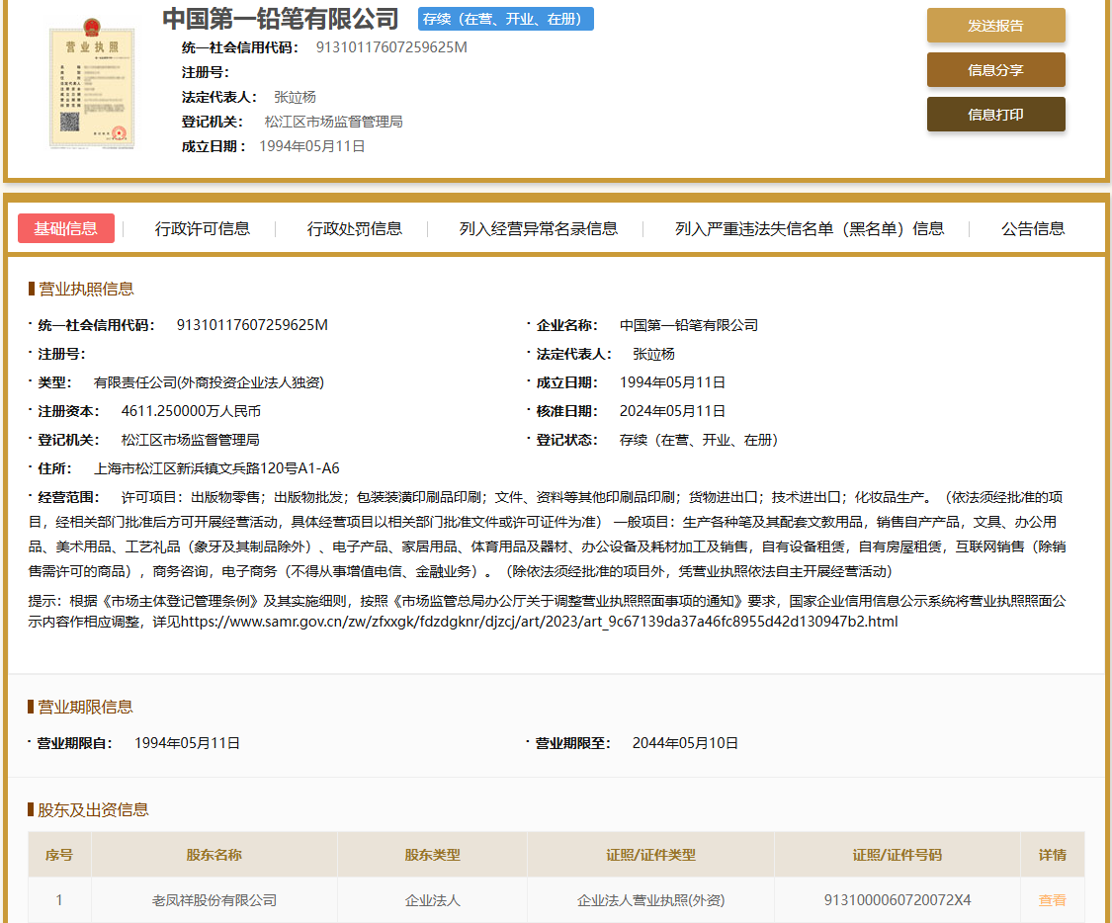Click the 发送报告 button
The width and height of the screenshot is (1112, 923).
(x=995, y=26)
